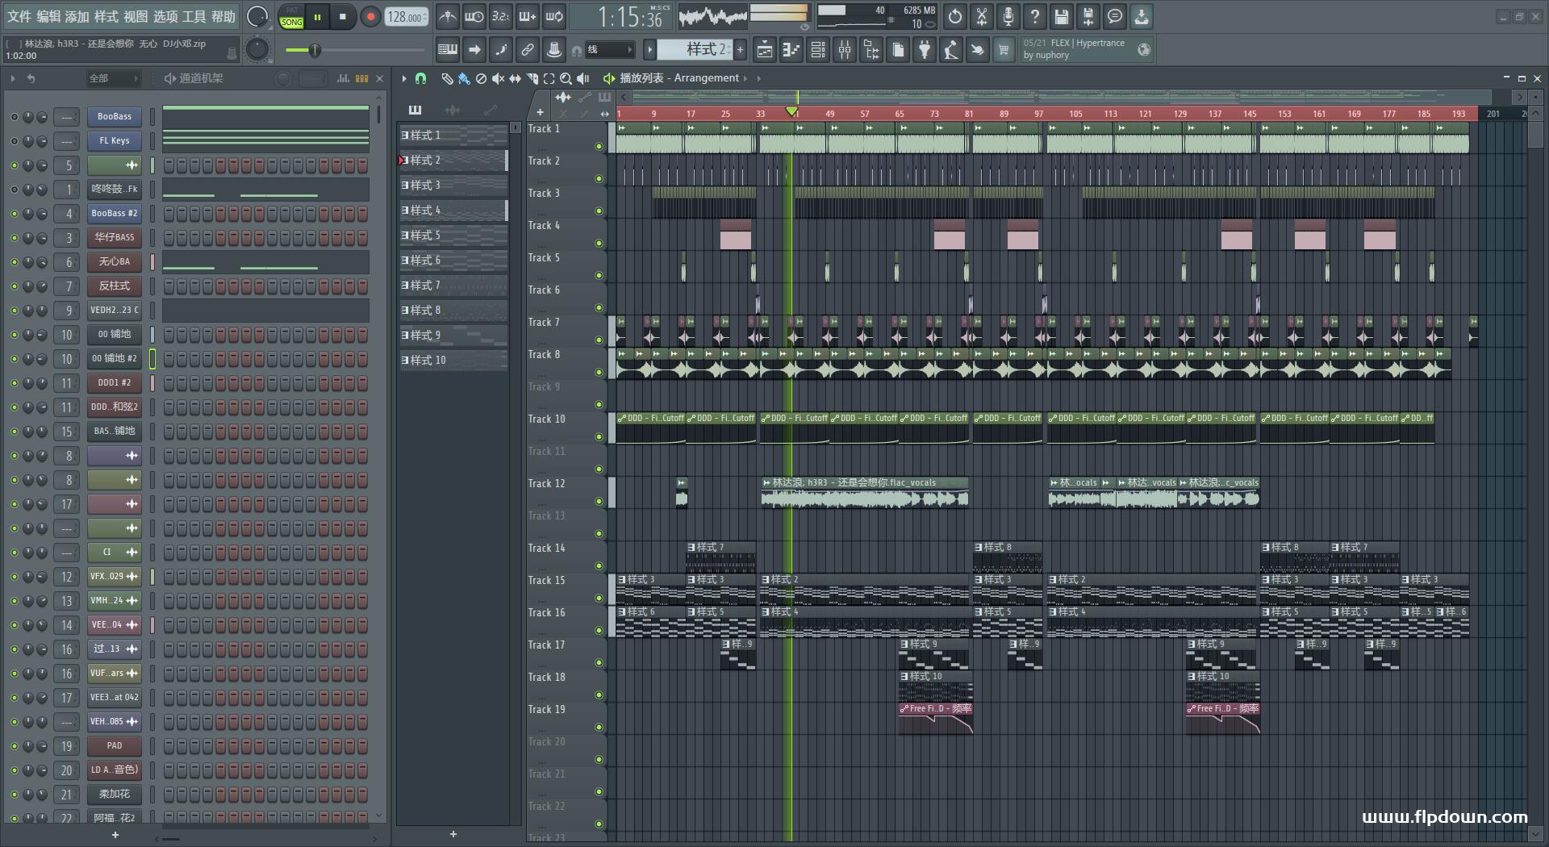This screenshot has height=847, width=1549.
Task: Open 编辑 menu
Action: pos(48,16)
